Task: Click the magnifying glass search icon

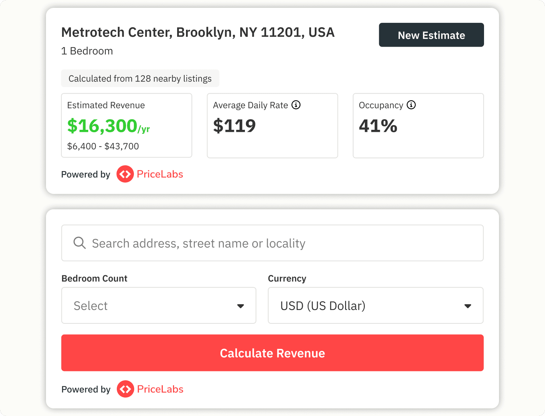Action: point(79,243)
